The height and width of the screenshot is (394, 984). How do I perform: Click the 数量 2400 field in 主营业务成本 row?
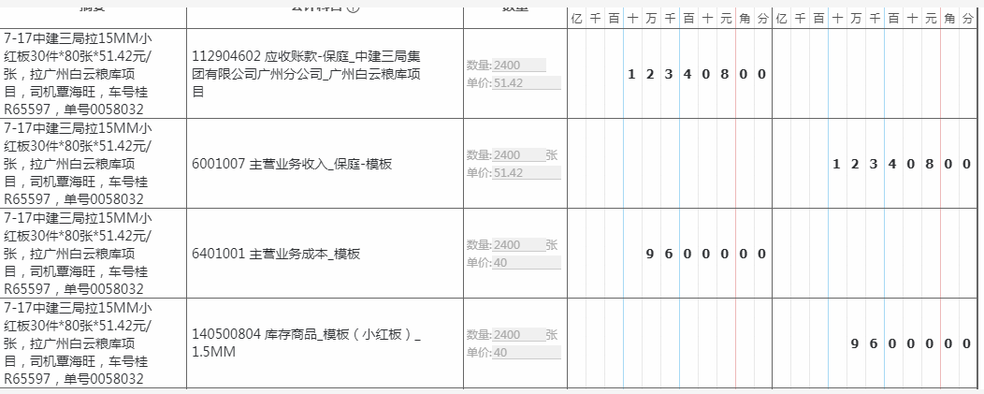(519, 245)
